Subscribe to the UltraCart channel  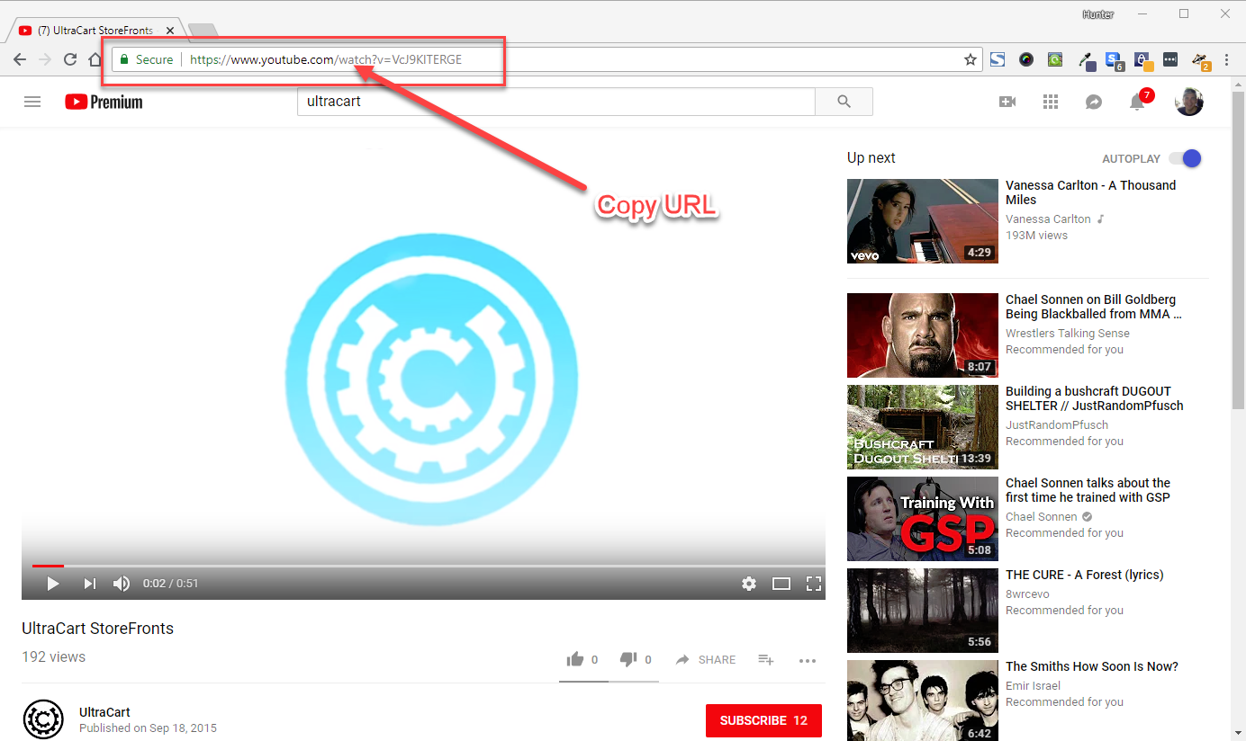(x=763, y=720)
